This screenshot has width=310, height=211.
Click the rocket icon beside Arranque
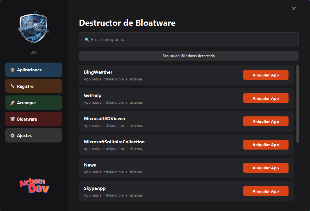12,103
